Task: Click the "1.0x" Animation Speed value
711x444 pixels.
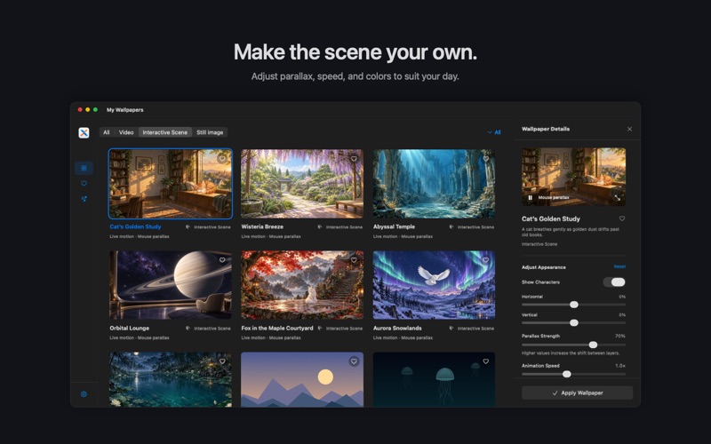Action: coord(620,366)
